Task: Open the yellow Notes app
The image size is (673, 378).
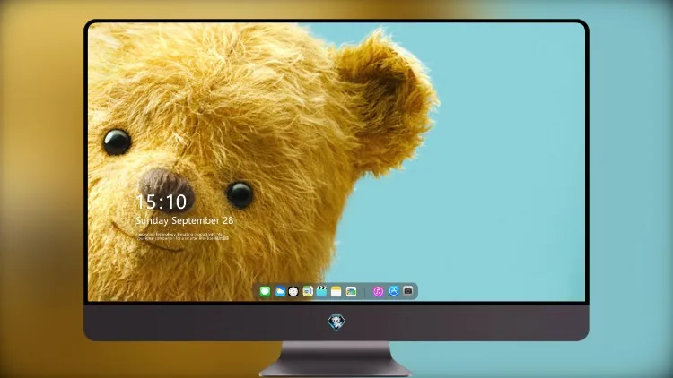Action: click(x=336, y=292)
